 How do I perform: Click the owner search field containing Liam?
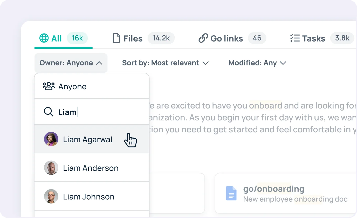point(99,112)
